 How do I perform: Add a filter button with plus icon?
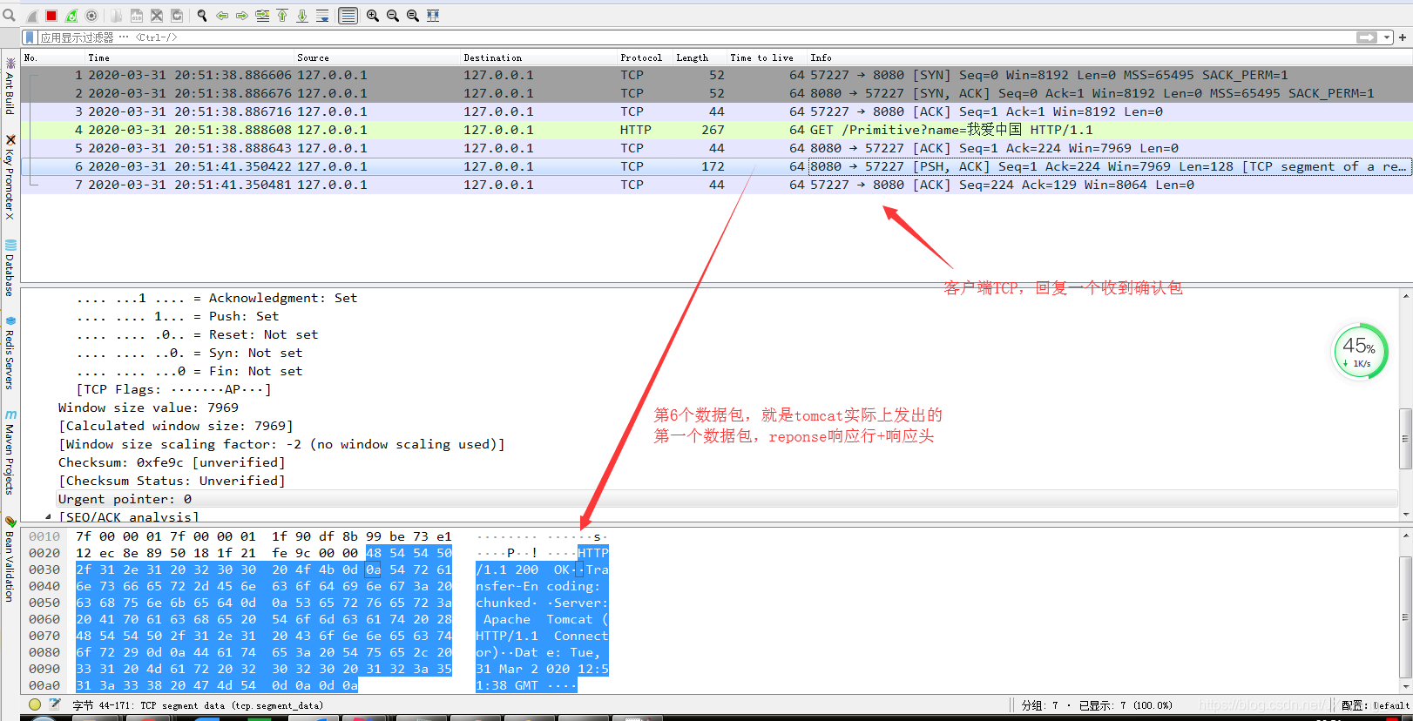point(1403,37)
